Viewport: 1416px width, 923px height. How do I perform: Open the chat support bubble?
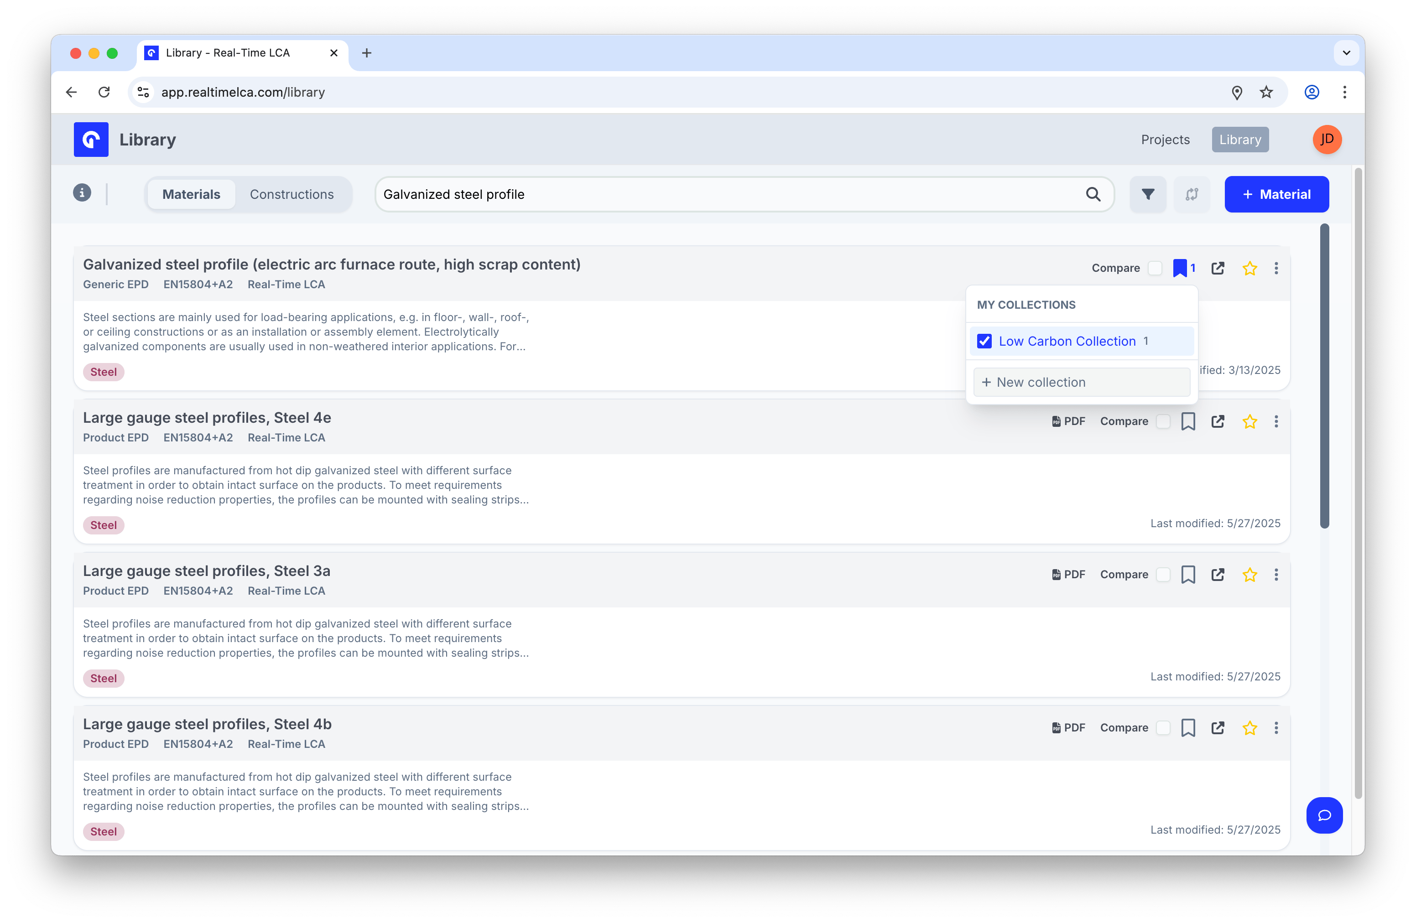click(x=1324, y=815)
